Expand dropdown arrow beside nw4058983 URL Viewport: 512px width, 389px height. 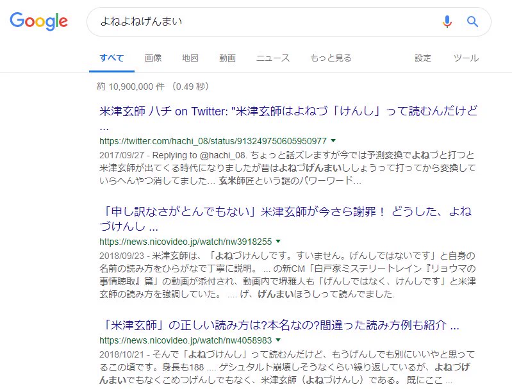coord(278,340)
